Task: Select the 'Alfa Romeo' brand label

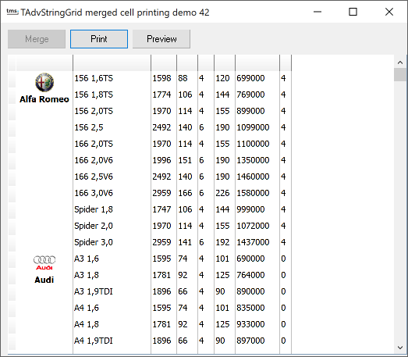Action: (44, 99)
